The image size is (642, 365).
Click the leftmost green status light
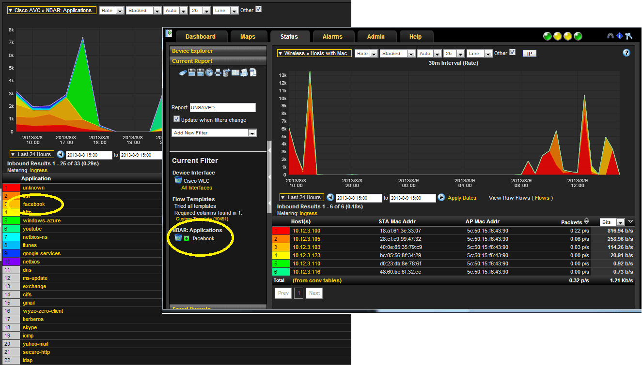[x=548, y=36]
